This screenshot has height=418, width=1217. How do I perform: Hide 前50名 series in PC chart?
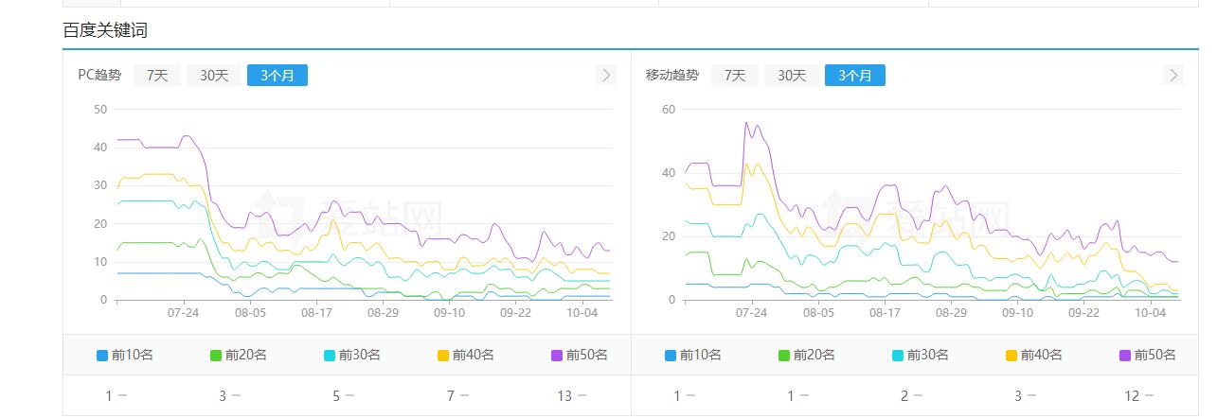[x=580, y=355]
